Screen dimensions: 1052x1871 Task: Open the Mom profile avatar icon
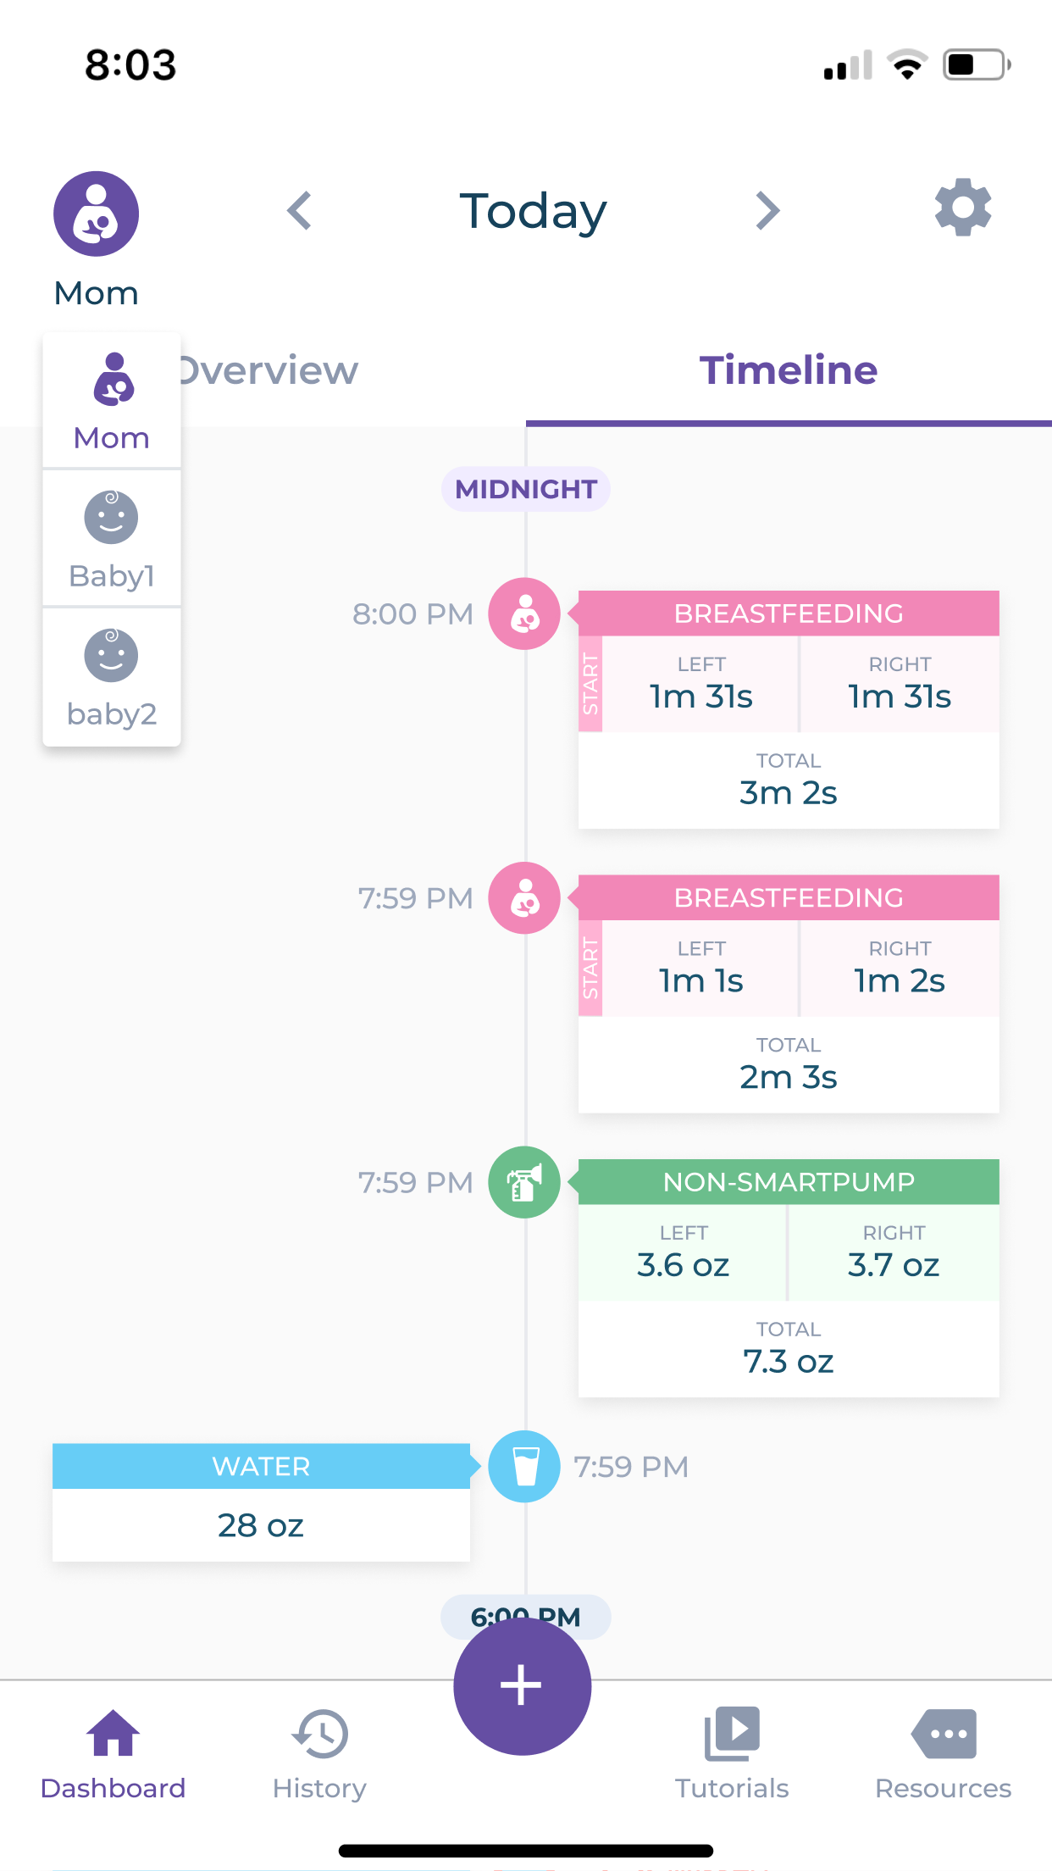coord(95,214)
